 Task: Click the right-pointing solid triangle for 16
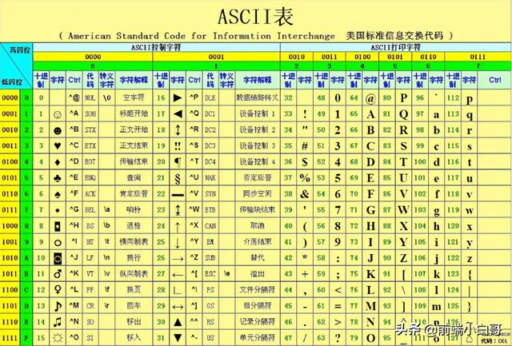pos(178,97)
